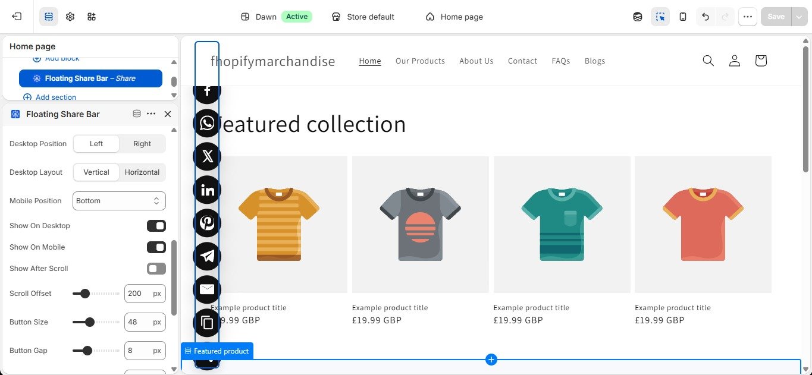Click the undo arrow icon
The image size is (812, 375).
coord(706,17)
